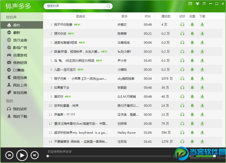This screenshot has width=226, height=163.
Task: Listen to the 甜美哼唱 ringtone by Ta刘小萌
Action: [x=182, y=52]
